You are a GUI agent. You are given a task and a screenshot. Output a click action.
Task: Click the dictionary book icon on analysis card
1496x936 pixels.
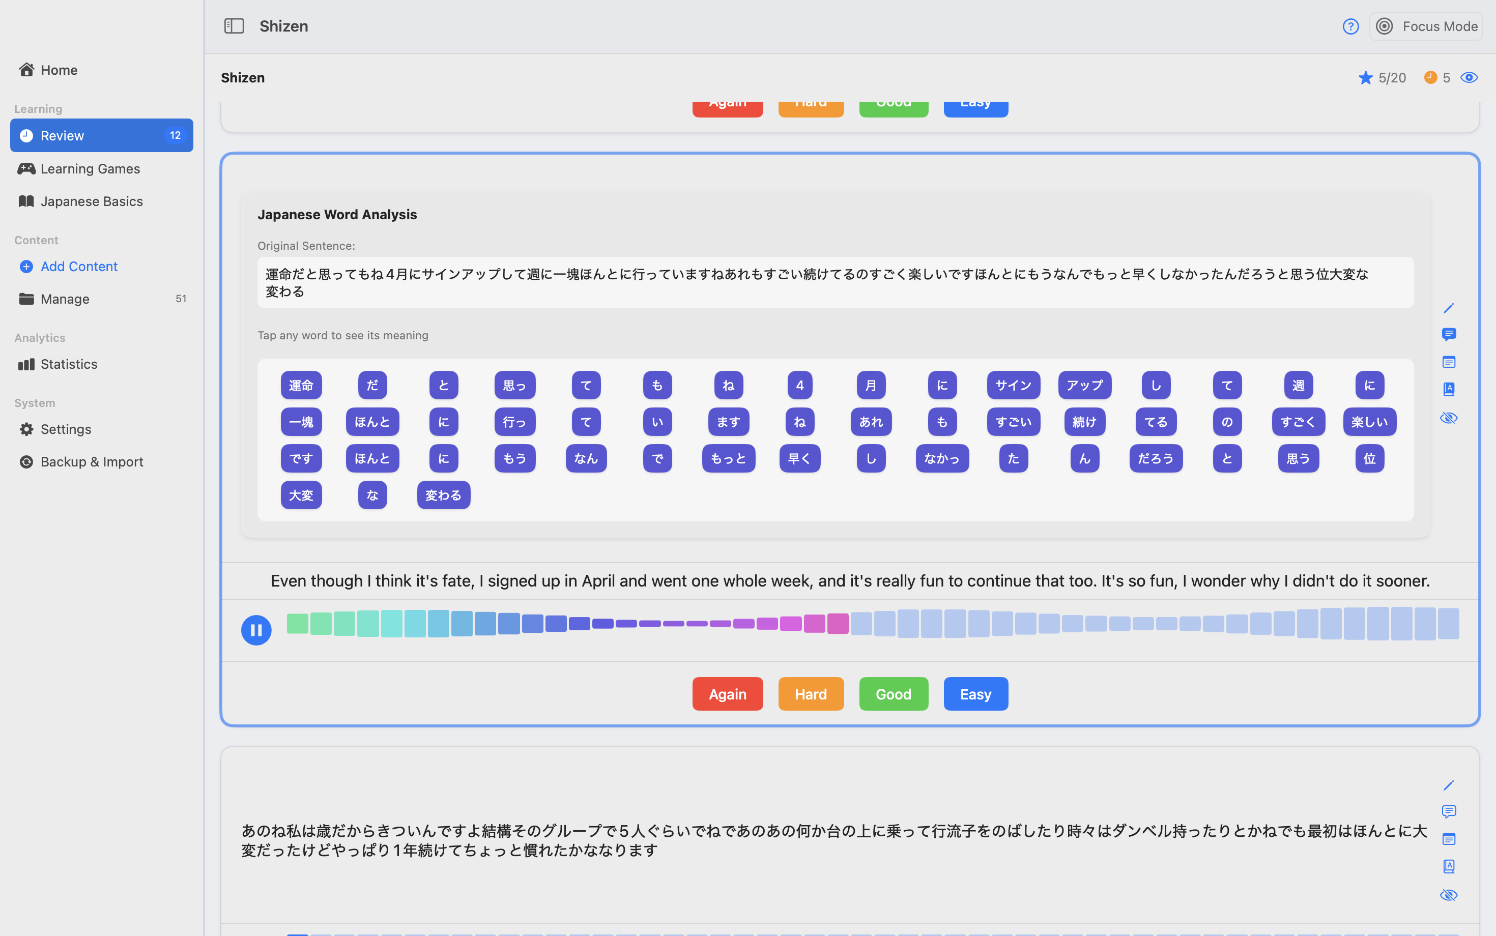(1448, 389)
